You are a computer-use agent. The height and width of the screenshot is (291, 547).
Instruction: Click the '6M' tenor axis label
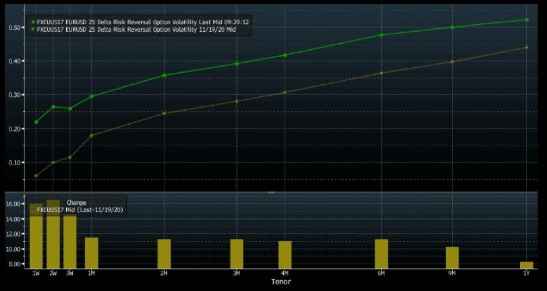pos(381,273)
